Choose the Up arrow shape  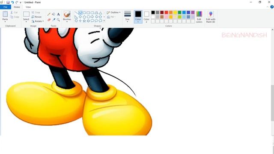pos(101,17)
